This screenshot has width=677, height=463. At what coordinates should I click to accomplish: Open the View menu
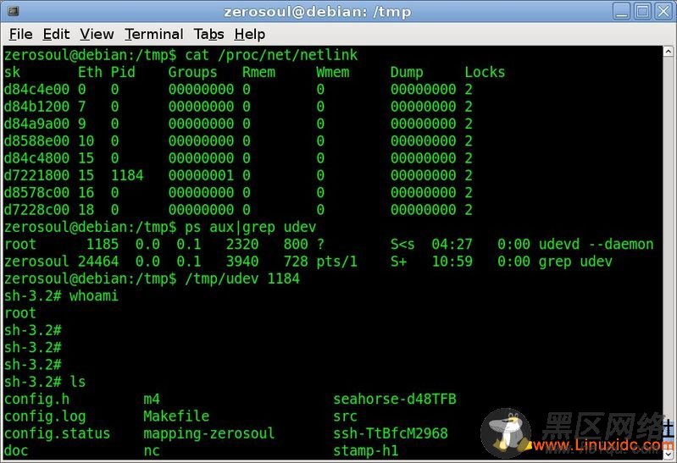point(97,34)
